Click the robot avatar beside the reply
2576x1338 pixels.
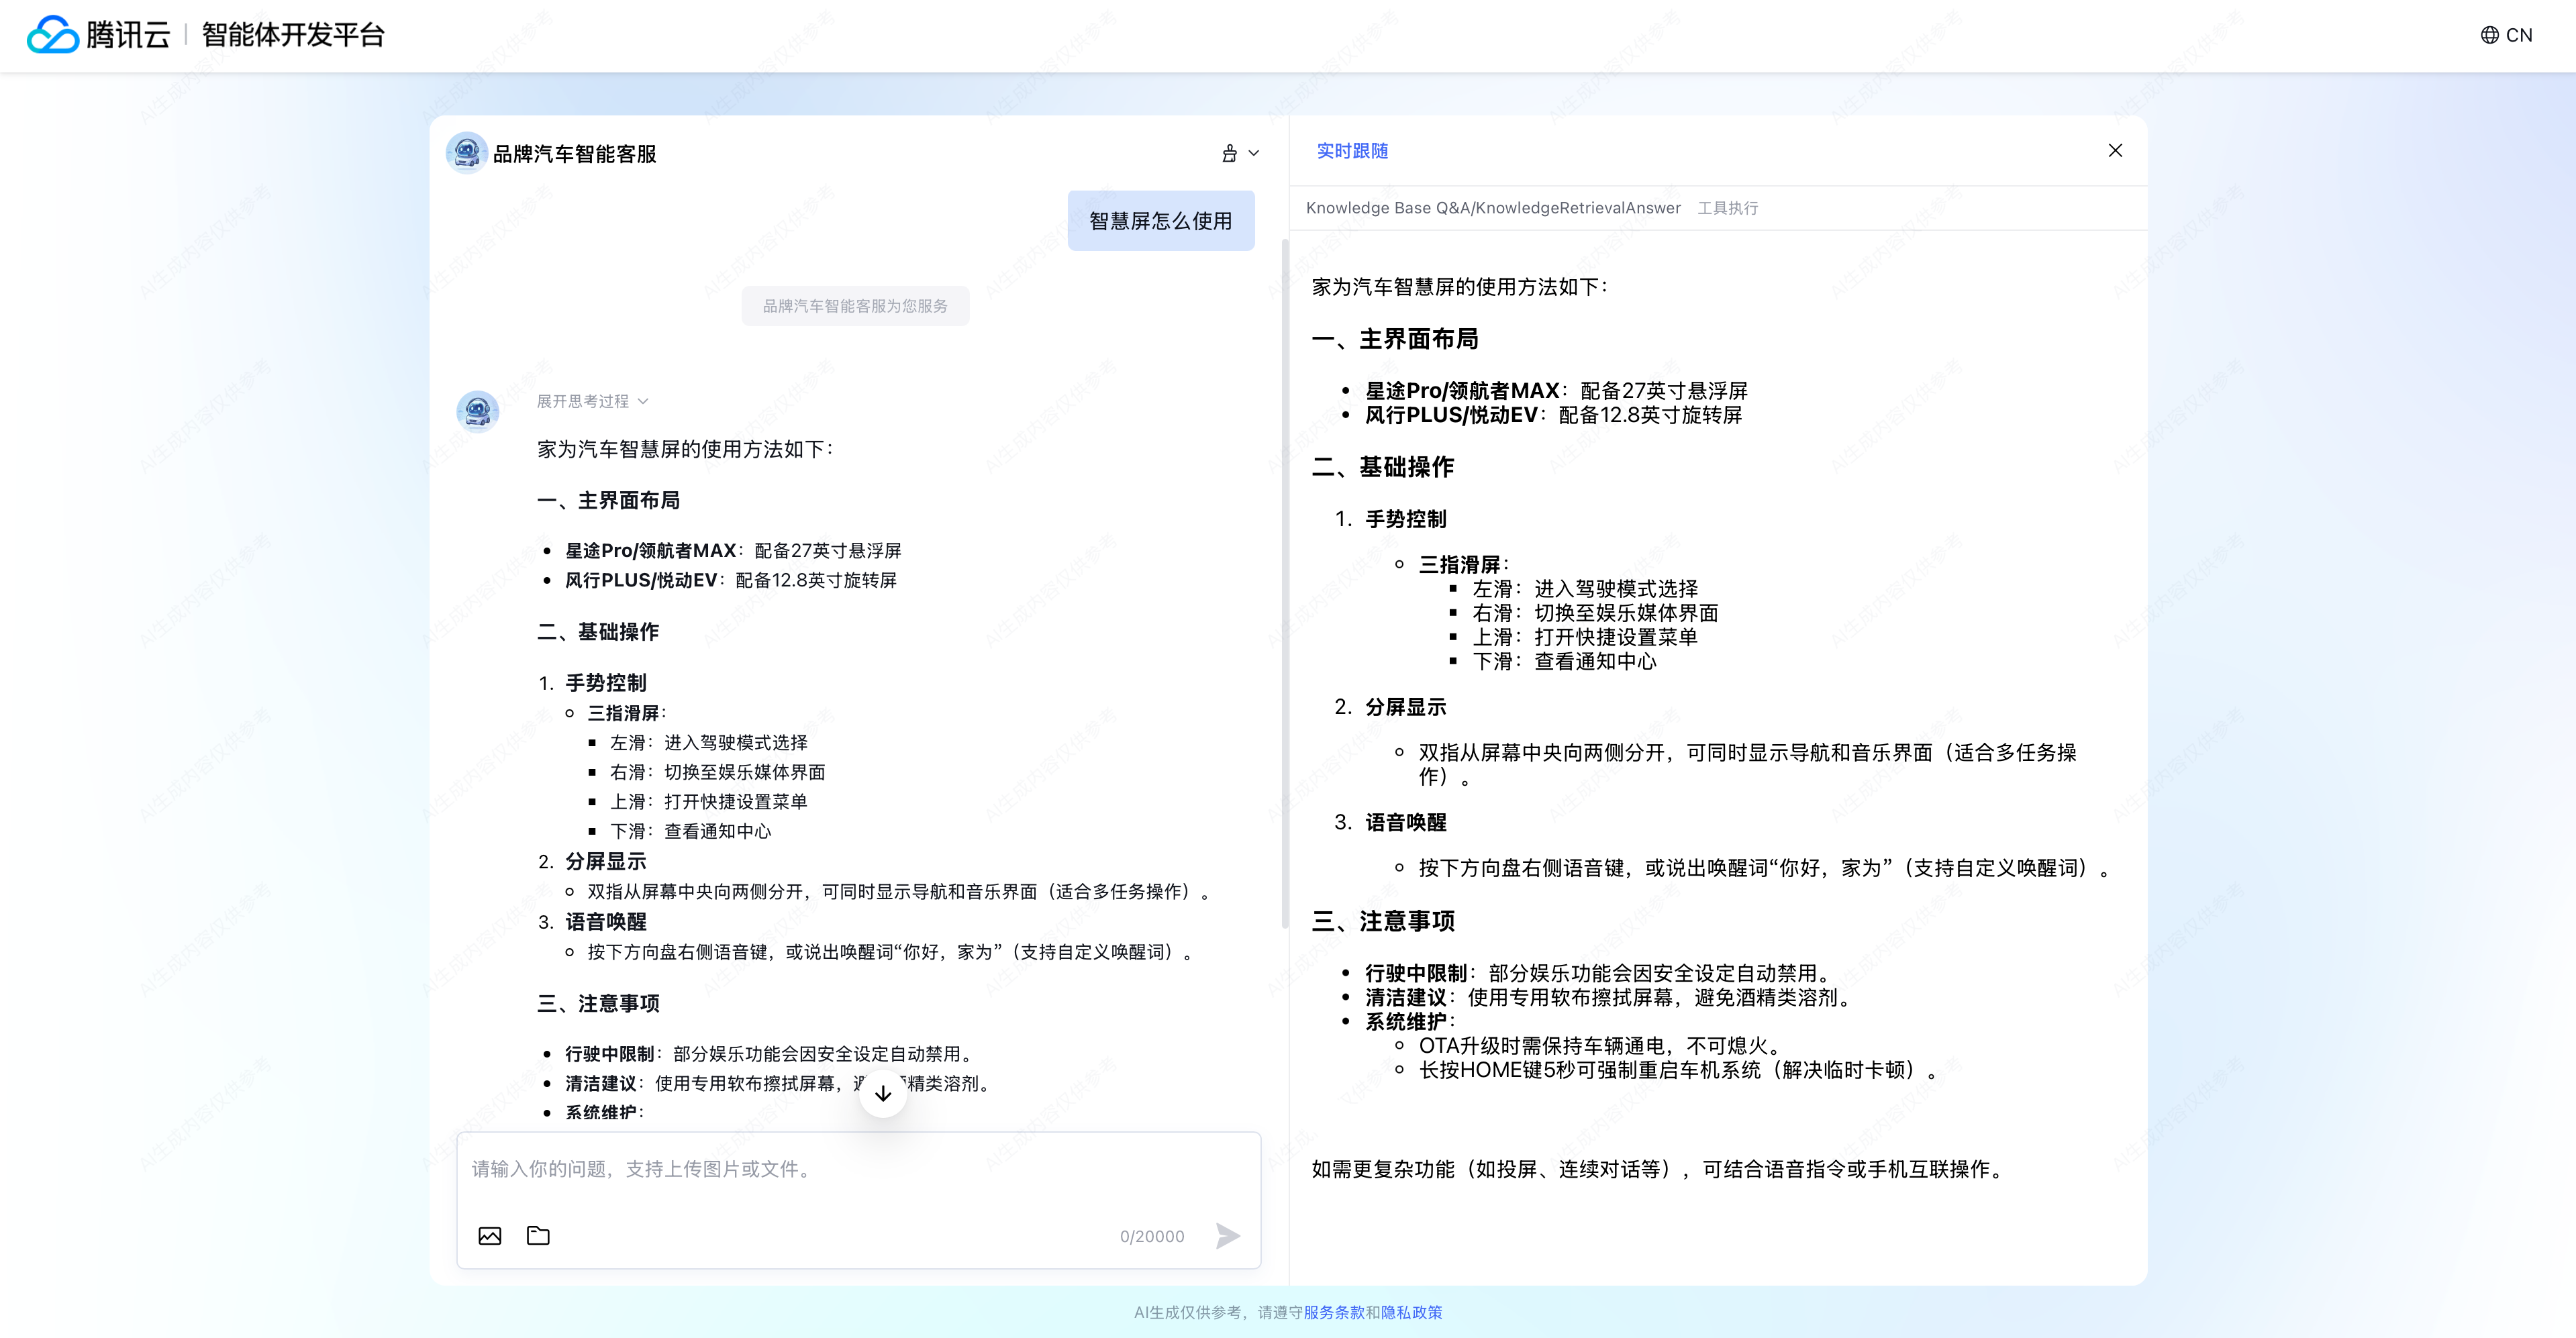[478, 411]
